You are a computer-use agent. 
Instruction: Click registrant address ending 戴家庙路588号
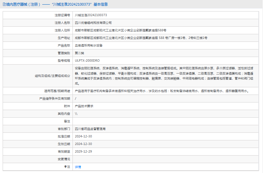pyautogui.click(x=121, y=30)
